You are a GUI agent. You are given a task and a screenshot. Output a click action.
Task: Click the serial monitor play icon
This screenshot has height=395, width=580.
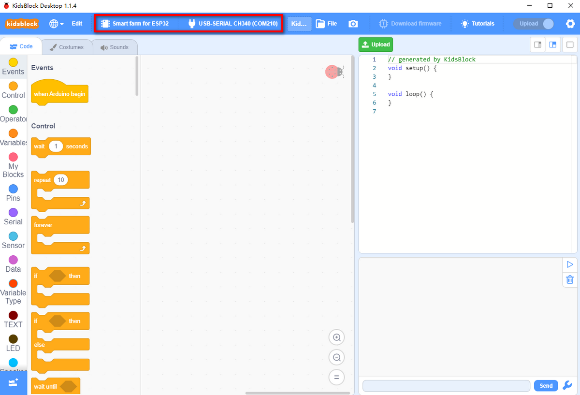pos(570,264)
